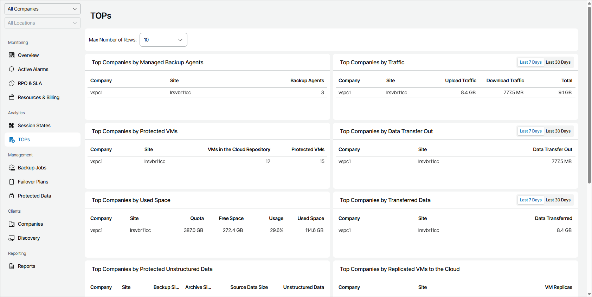Open the Reports menu item
This screenshot has height=297, width=592.
click(x=26, y=266)
